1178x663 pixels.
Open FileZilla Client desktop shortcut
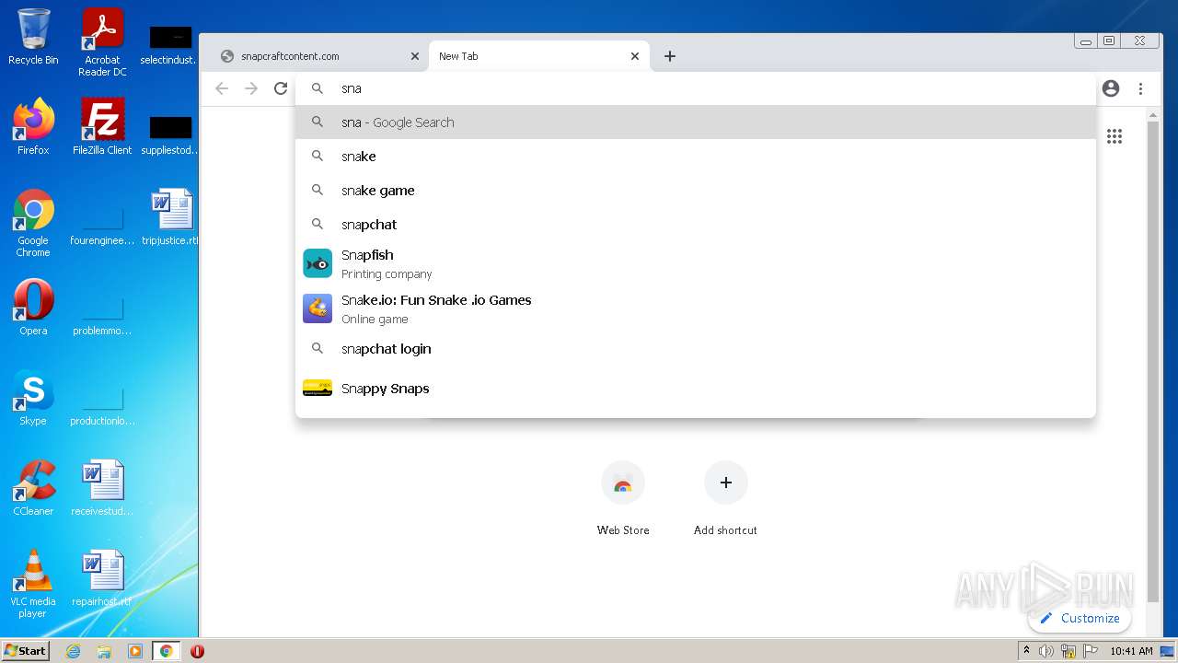(102, 127)
